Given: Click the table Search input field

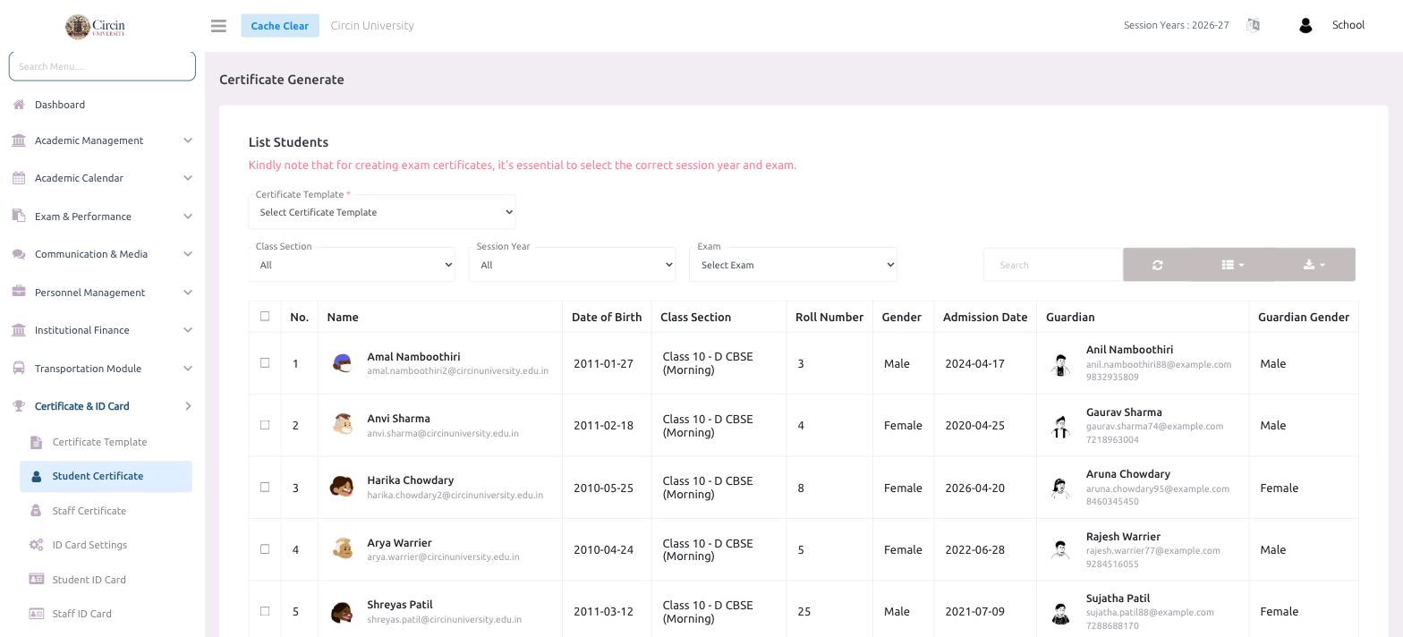Looking at the screenshot, I should point(1053,265).
